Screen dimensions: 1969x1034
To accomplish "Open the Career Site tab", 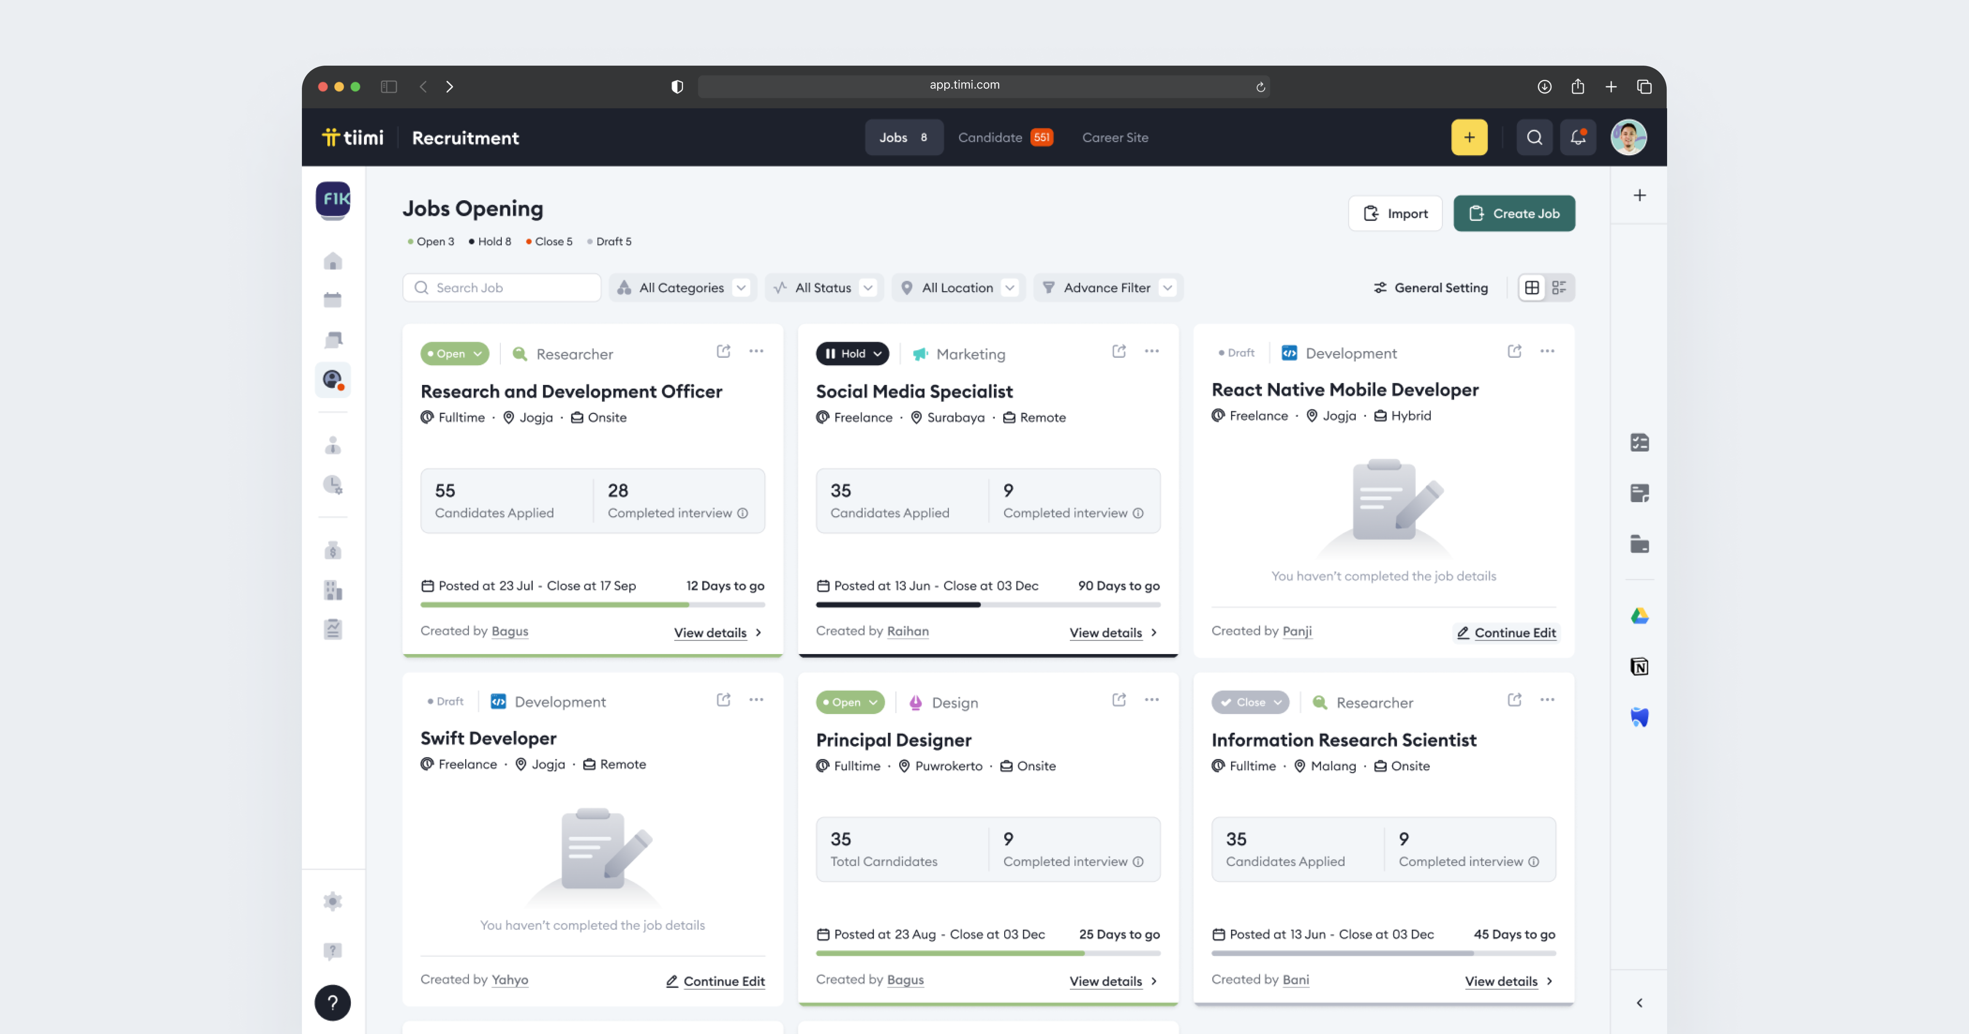I will click(x=1115, y=137).
